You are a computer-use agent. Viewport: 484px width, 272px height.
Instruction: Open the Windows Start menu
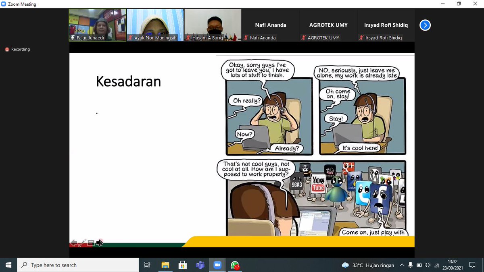point(9,265)
